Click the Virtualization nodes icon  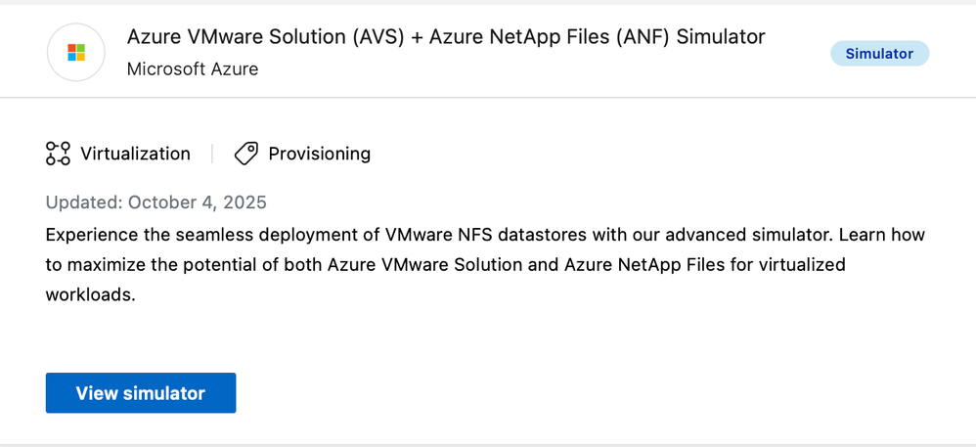coord(58,154)
